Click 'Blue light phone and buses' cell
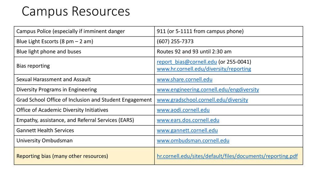Image resolution: width=315 pixels, height=177 pixels. 84,52
